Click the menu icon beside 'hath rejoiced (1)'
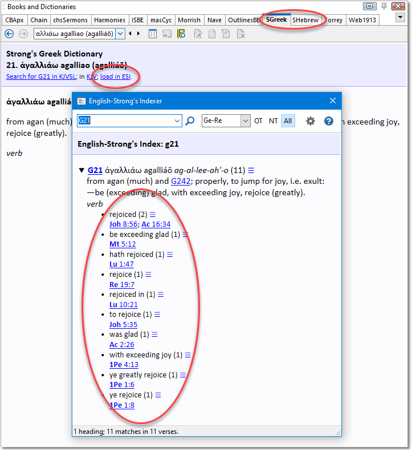 click(170, 255)
